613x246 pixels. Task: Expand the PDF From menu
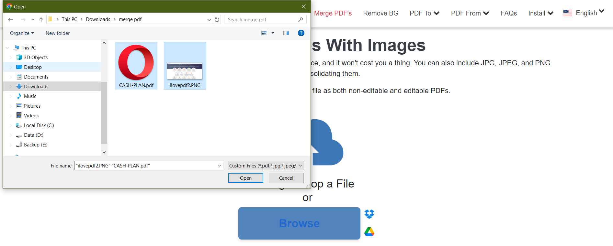coord(470,13)
